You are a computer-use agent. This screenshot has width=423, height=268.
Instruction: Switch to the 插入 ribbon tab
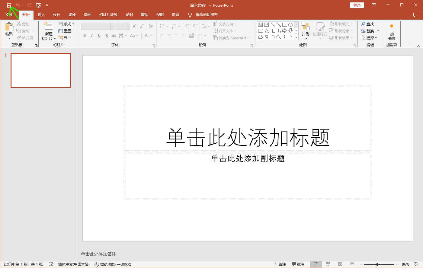[41, 15]
